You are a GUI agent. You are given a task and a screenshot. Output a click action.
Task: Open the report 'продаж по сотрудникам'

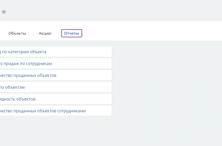point(26,64)
